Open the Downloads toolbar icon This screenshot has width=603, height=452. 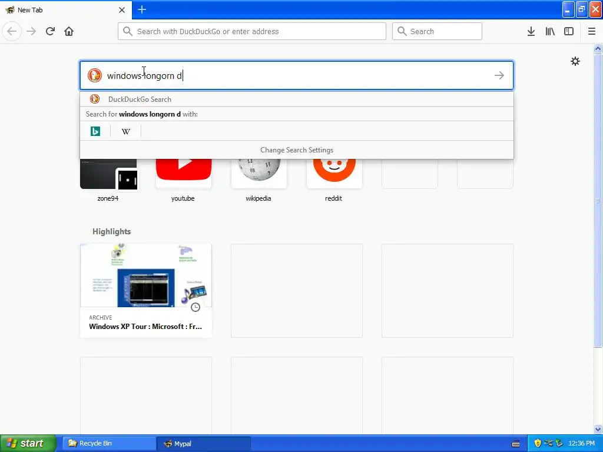pos(531,31)
